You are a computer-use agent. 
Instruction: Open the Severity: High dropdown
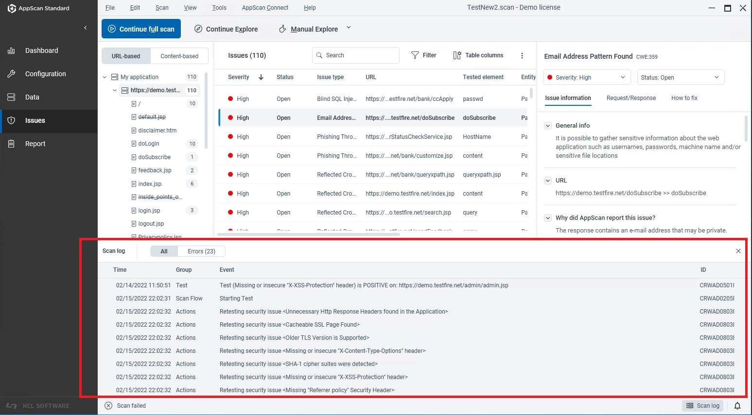pos(587,78)
